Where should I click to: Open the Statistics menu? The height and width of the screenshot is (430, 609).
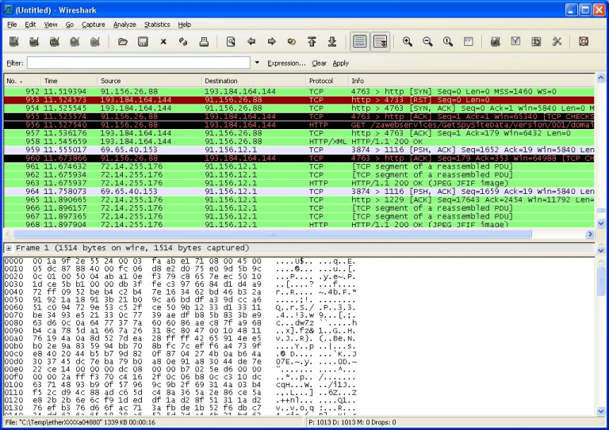(x=157, y=25)
